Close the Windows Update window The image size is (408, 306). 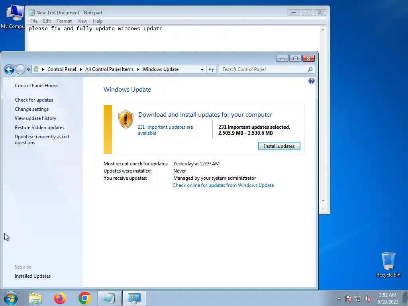(x=309, y=59)
